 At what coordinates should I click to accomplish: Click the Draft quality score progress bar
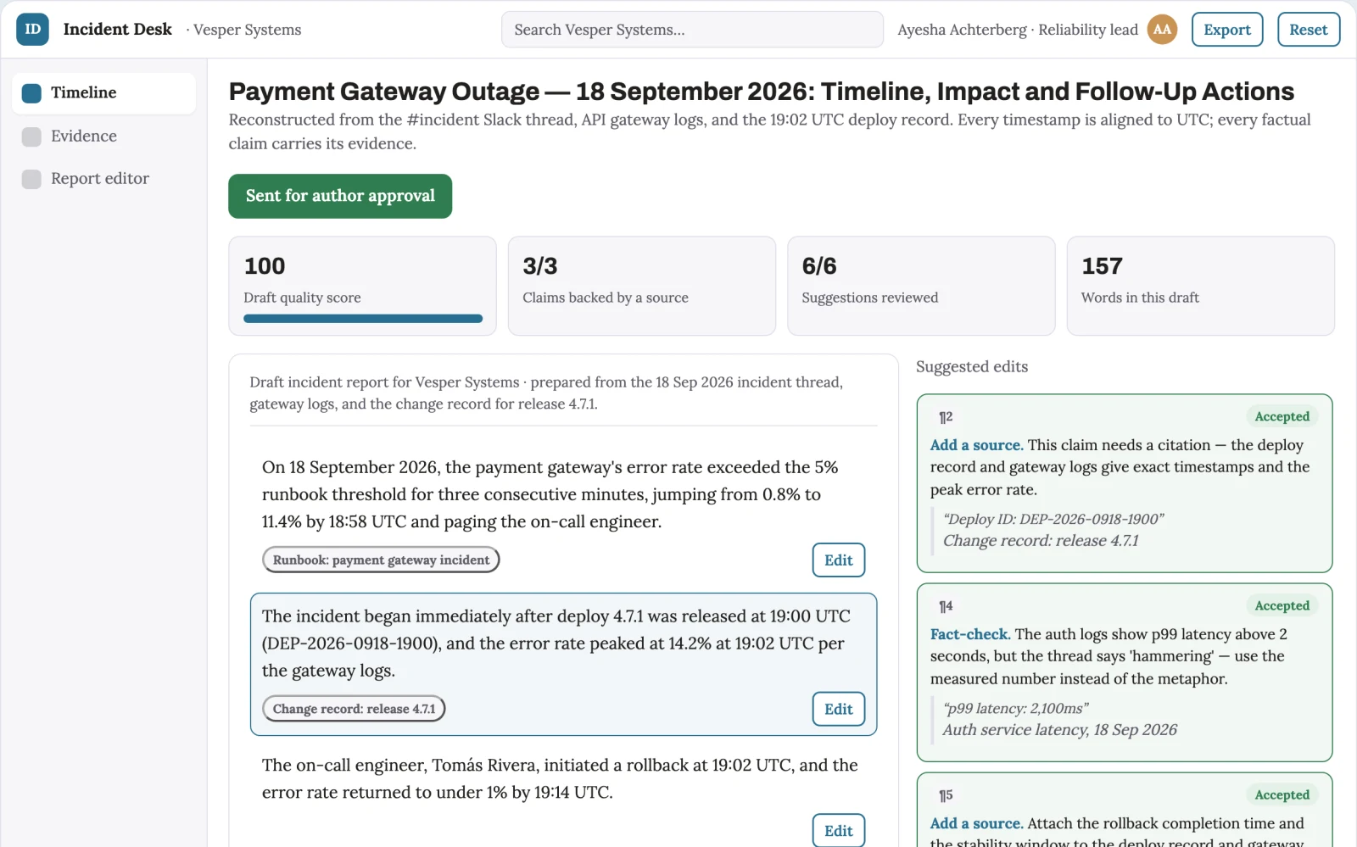(363, 319)
